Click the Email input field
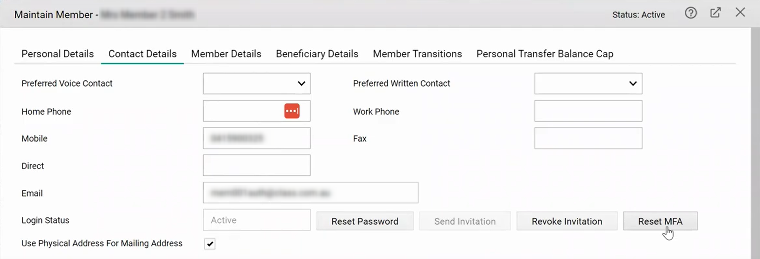 click(310, 193)
